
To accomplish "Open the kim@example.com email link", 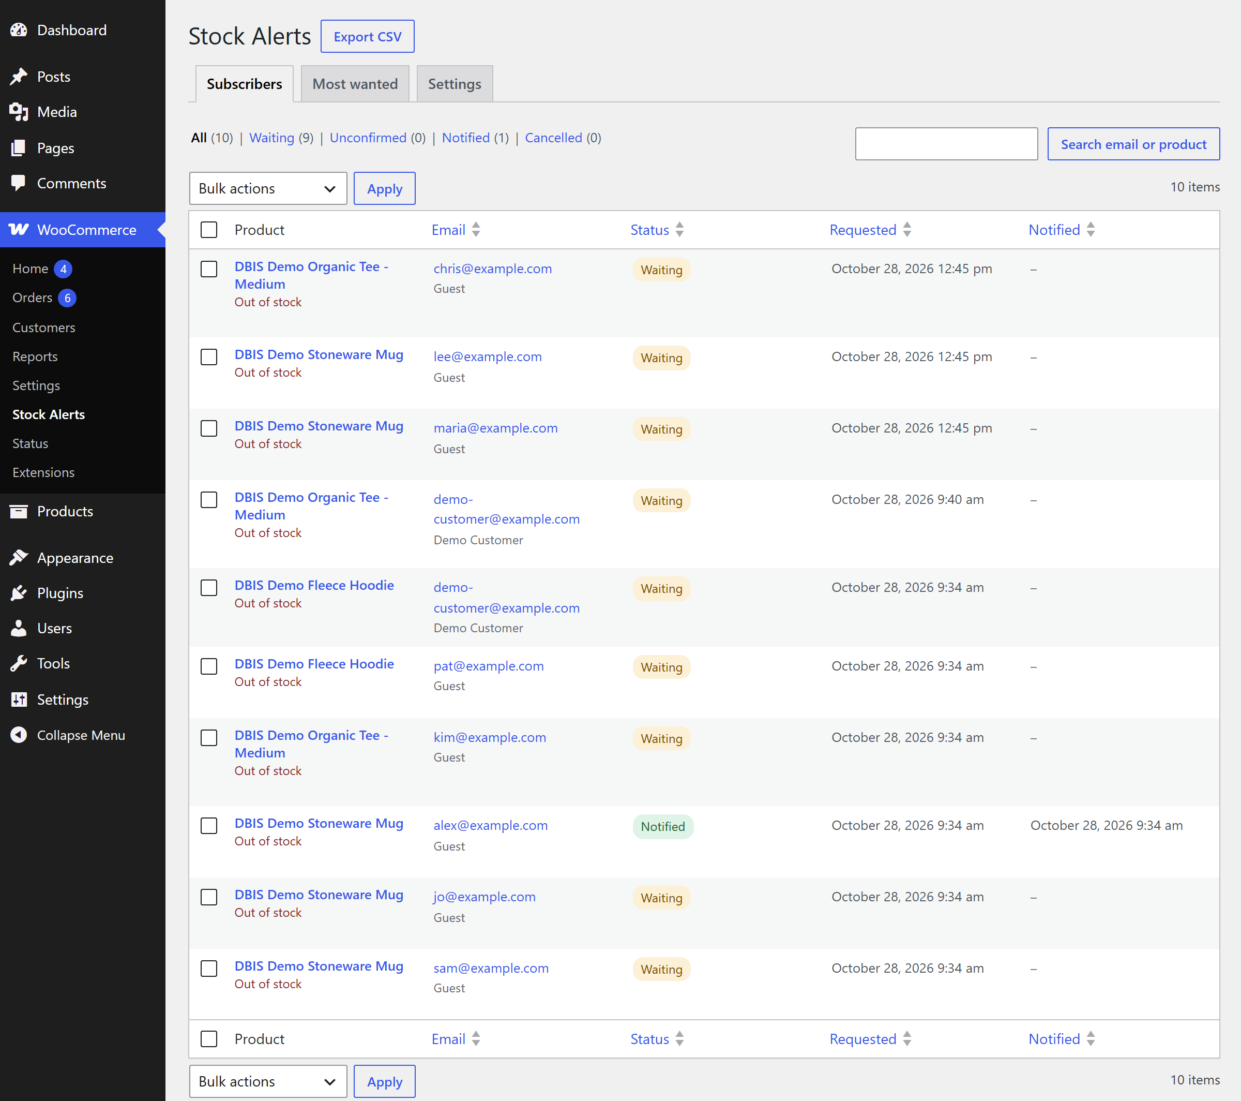I will coord(490,737).
